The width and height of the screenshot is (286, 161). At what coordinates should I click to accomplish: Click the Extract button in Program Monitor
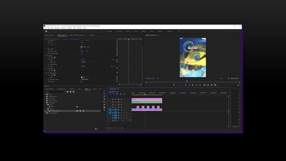(208, 85)
